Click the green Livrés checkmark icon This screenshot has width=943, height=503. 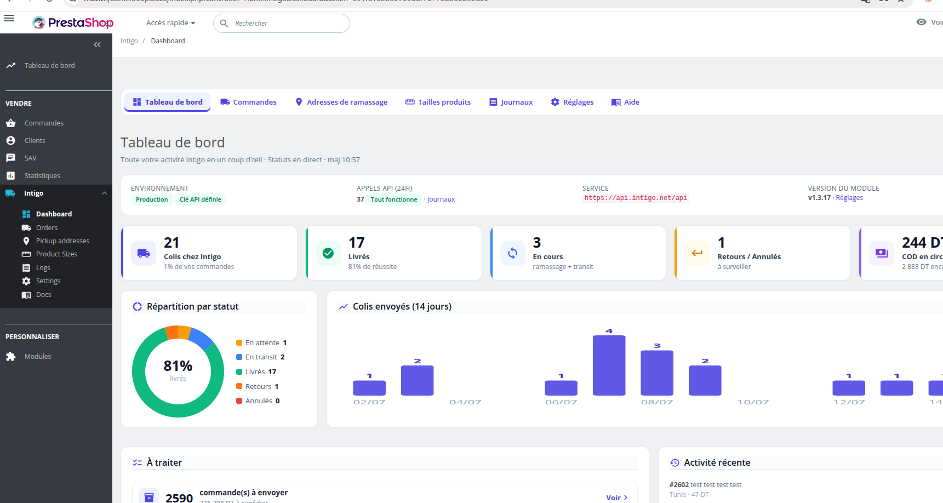click(328, 253)
